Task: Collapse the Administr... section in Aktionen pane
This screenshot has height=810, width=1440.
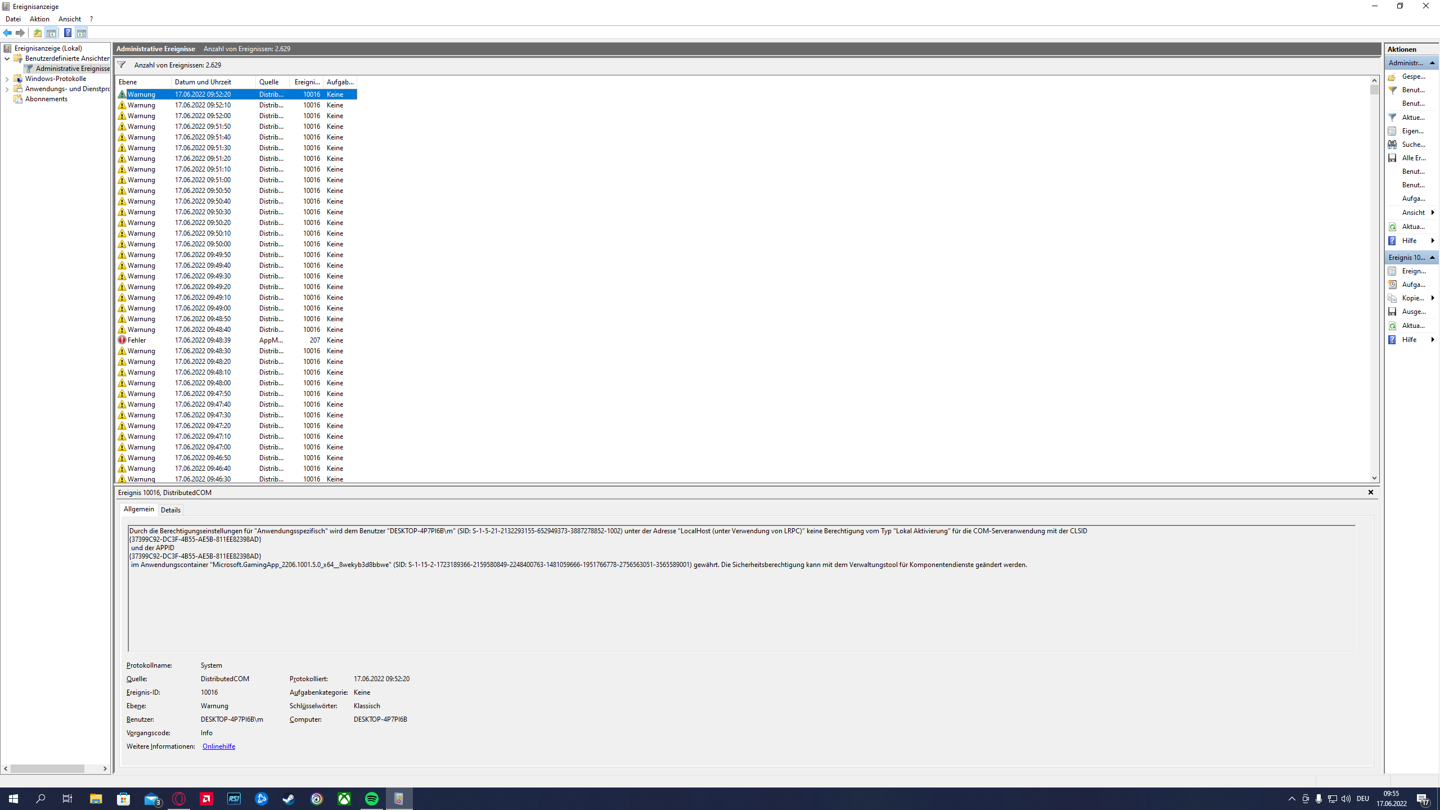Action: tap(1432, 63)
